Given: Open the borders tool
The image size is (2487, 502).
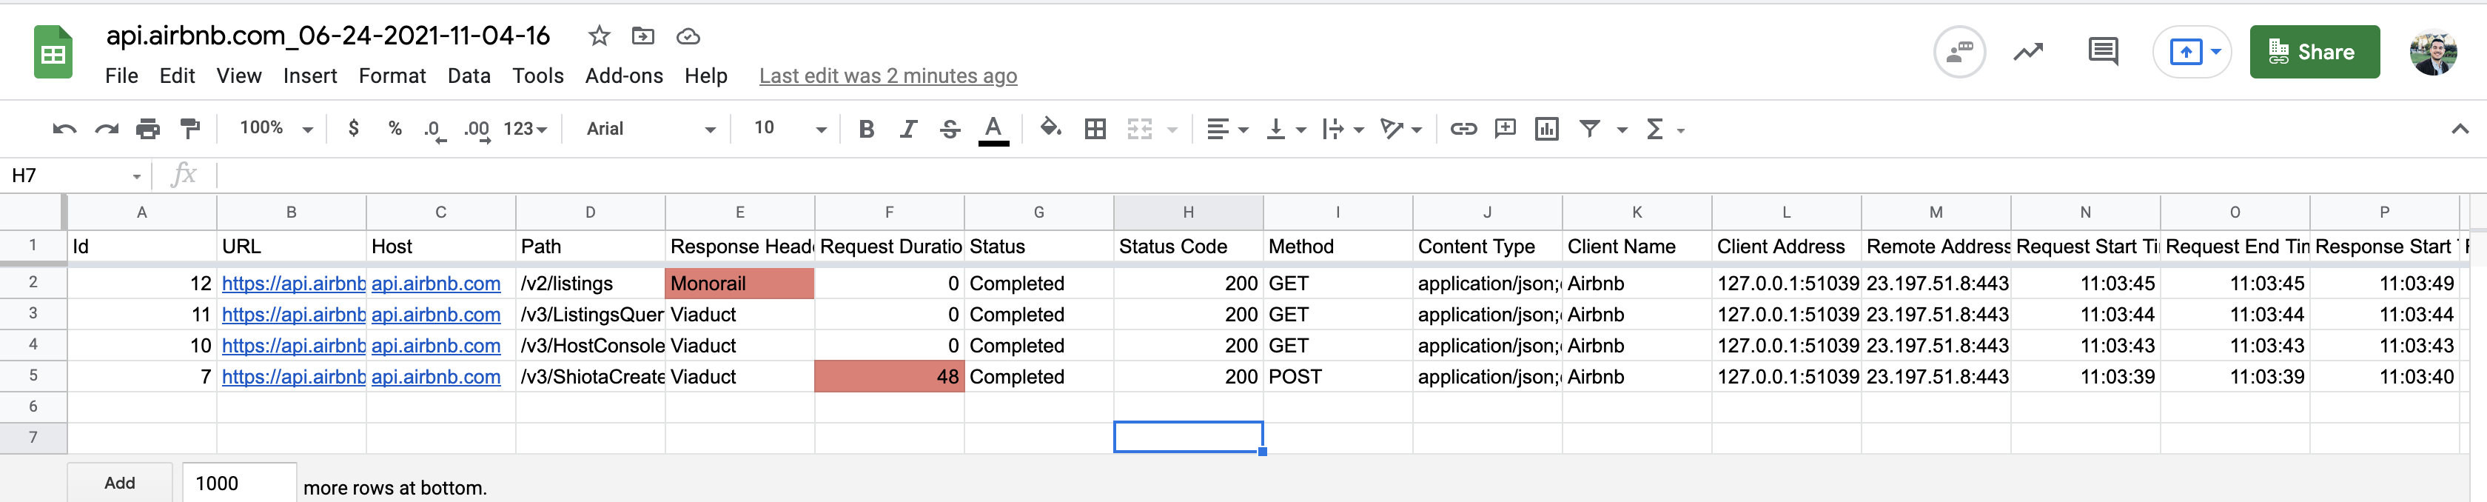Looking at the screenshot, I should (x=1095, y=128).
